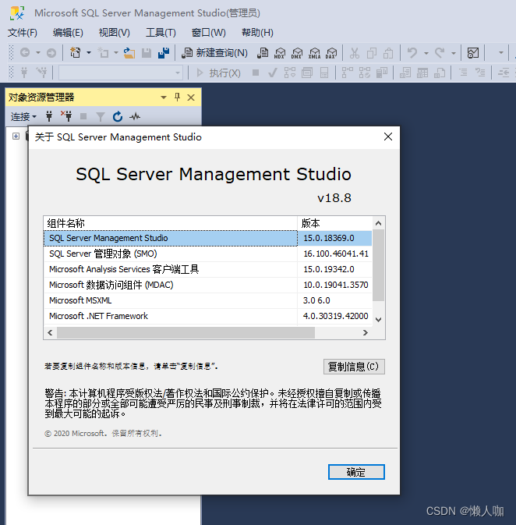Select the Microsoft 数据访问组件 (MDAC) row
This screenshot has width=516, height=525.
[x=207, y=285]
